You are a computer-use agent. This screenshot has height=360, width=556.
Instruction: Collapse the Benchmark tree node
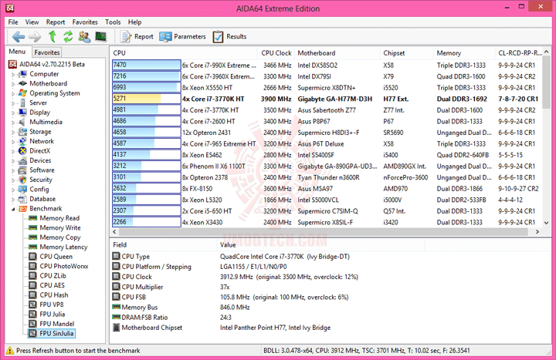click(x=13, y=209)
